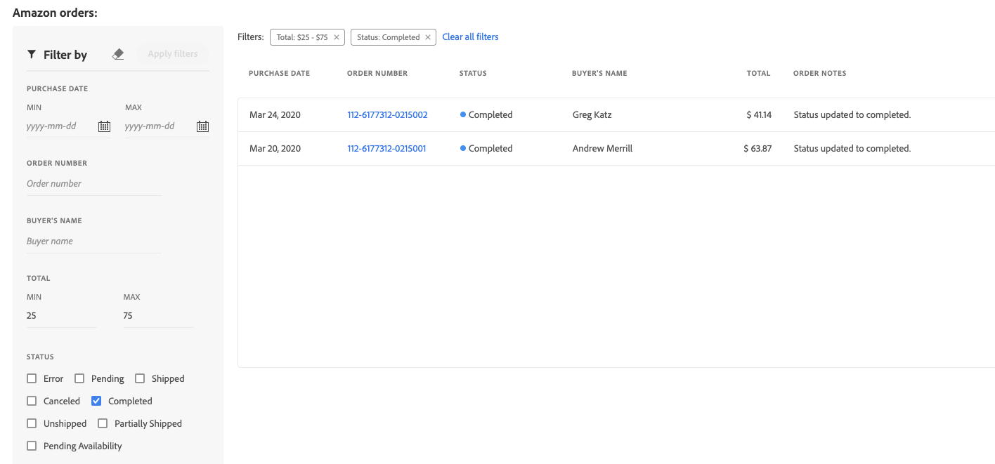This screenshot has height=464, width=995.
Task: Click the order note in Greg Katz row
Action: click(x=852, y=114)
